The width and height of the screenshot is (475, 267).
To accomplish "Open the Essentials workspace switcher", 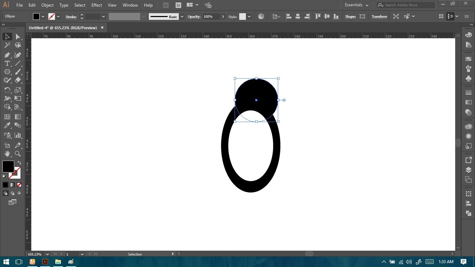I will (356, 5).
